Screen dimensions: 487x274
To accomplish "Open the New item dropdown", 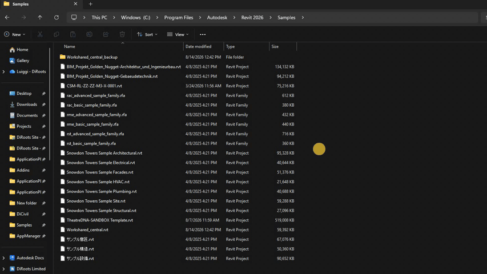I will 15,34.
